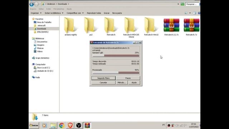Open the Ajuda menu in Explorer
The width and height of the screenshot is (229, 129).
69,9
